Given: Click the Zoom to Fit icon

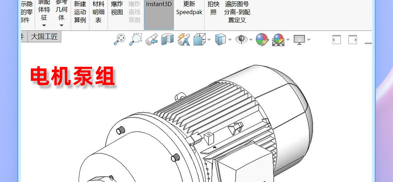Looking at the screenshot, I should click(x=120, y=40).
